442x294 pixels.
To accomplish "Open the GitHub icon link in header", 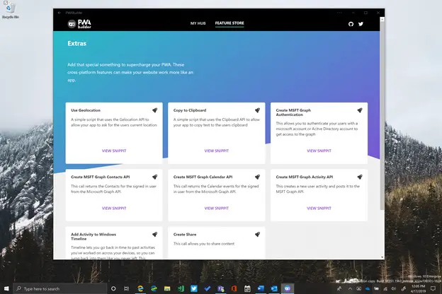I will click(351, 23).
